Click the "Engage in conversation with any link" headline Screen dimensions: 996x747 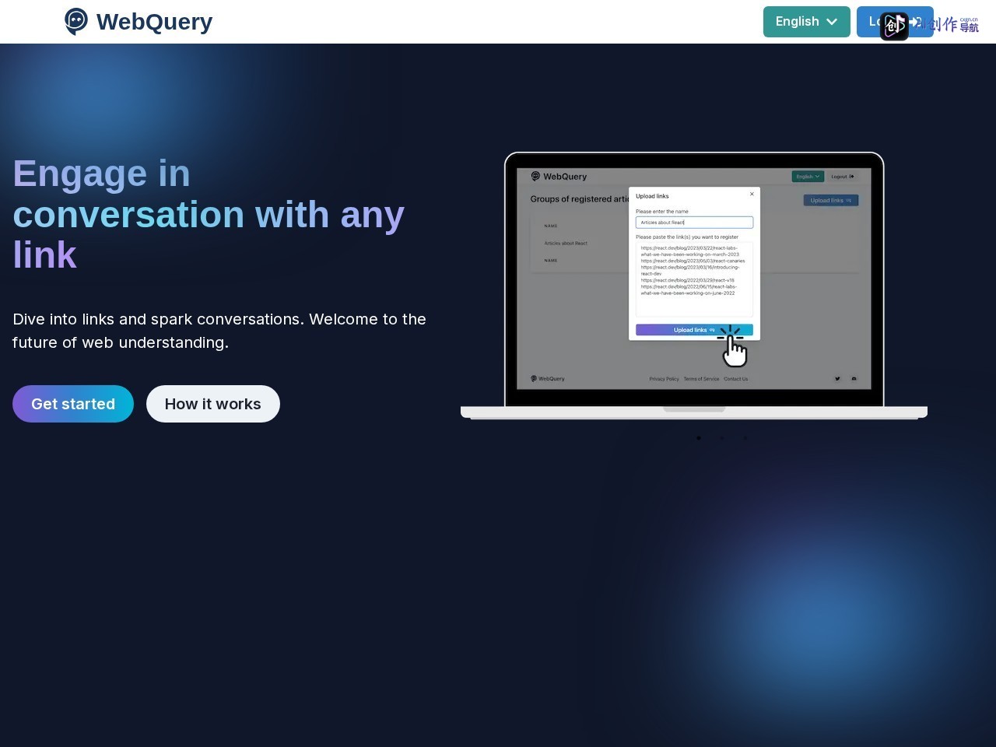click(209, 214)
